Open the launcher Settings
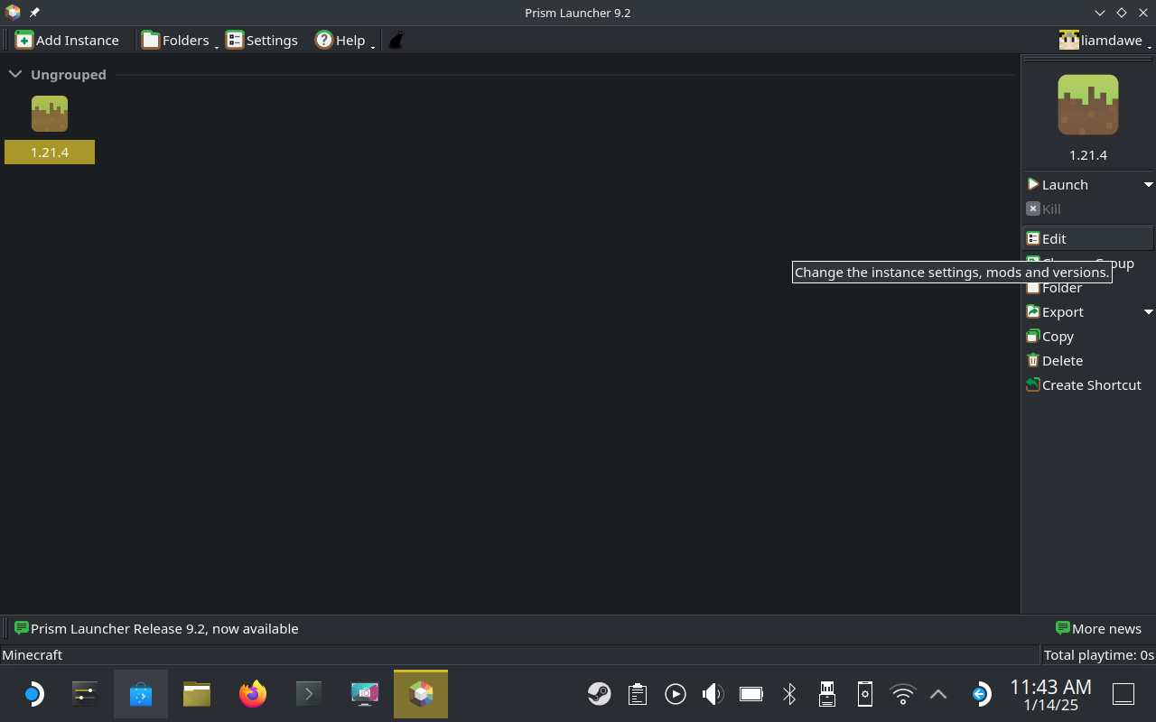Screen dimensions: 1156x722 tap(262, 41)
